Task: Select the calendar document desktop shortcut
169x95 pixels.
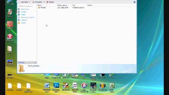Action: pyautogui.click(x=75, y=87)
